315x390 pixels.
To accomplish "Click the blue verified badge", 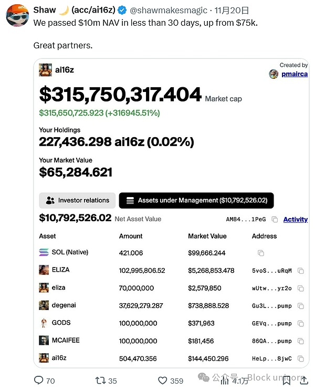I will click(122, 10).
